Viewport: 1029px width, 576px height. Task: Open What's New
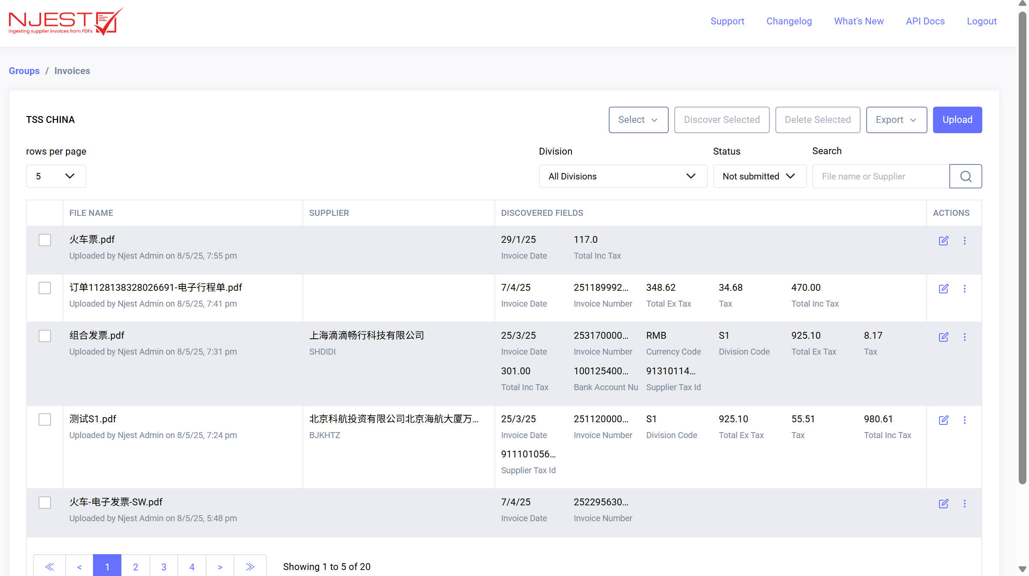pos(858,21)
